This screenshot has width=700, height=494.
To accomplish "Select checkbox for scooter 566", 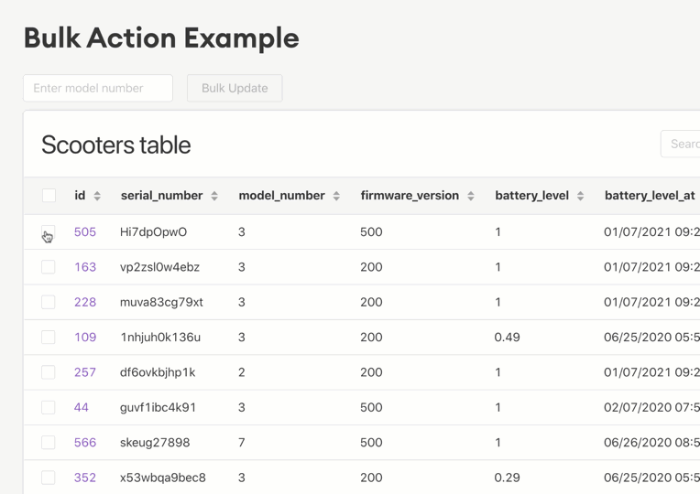I will tap(49, 443).
